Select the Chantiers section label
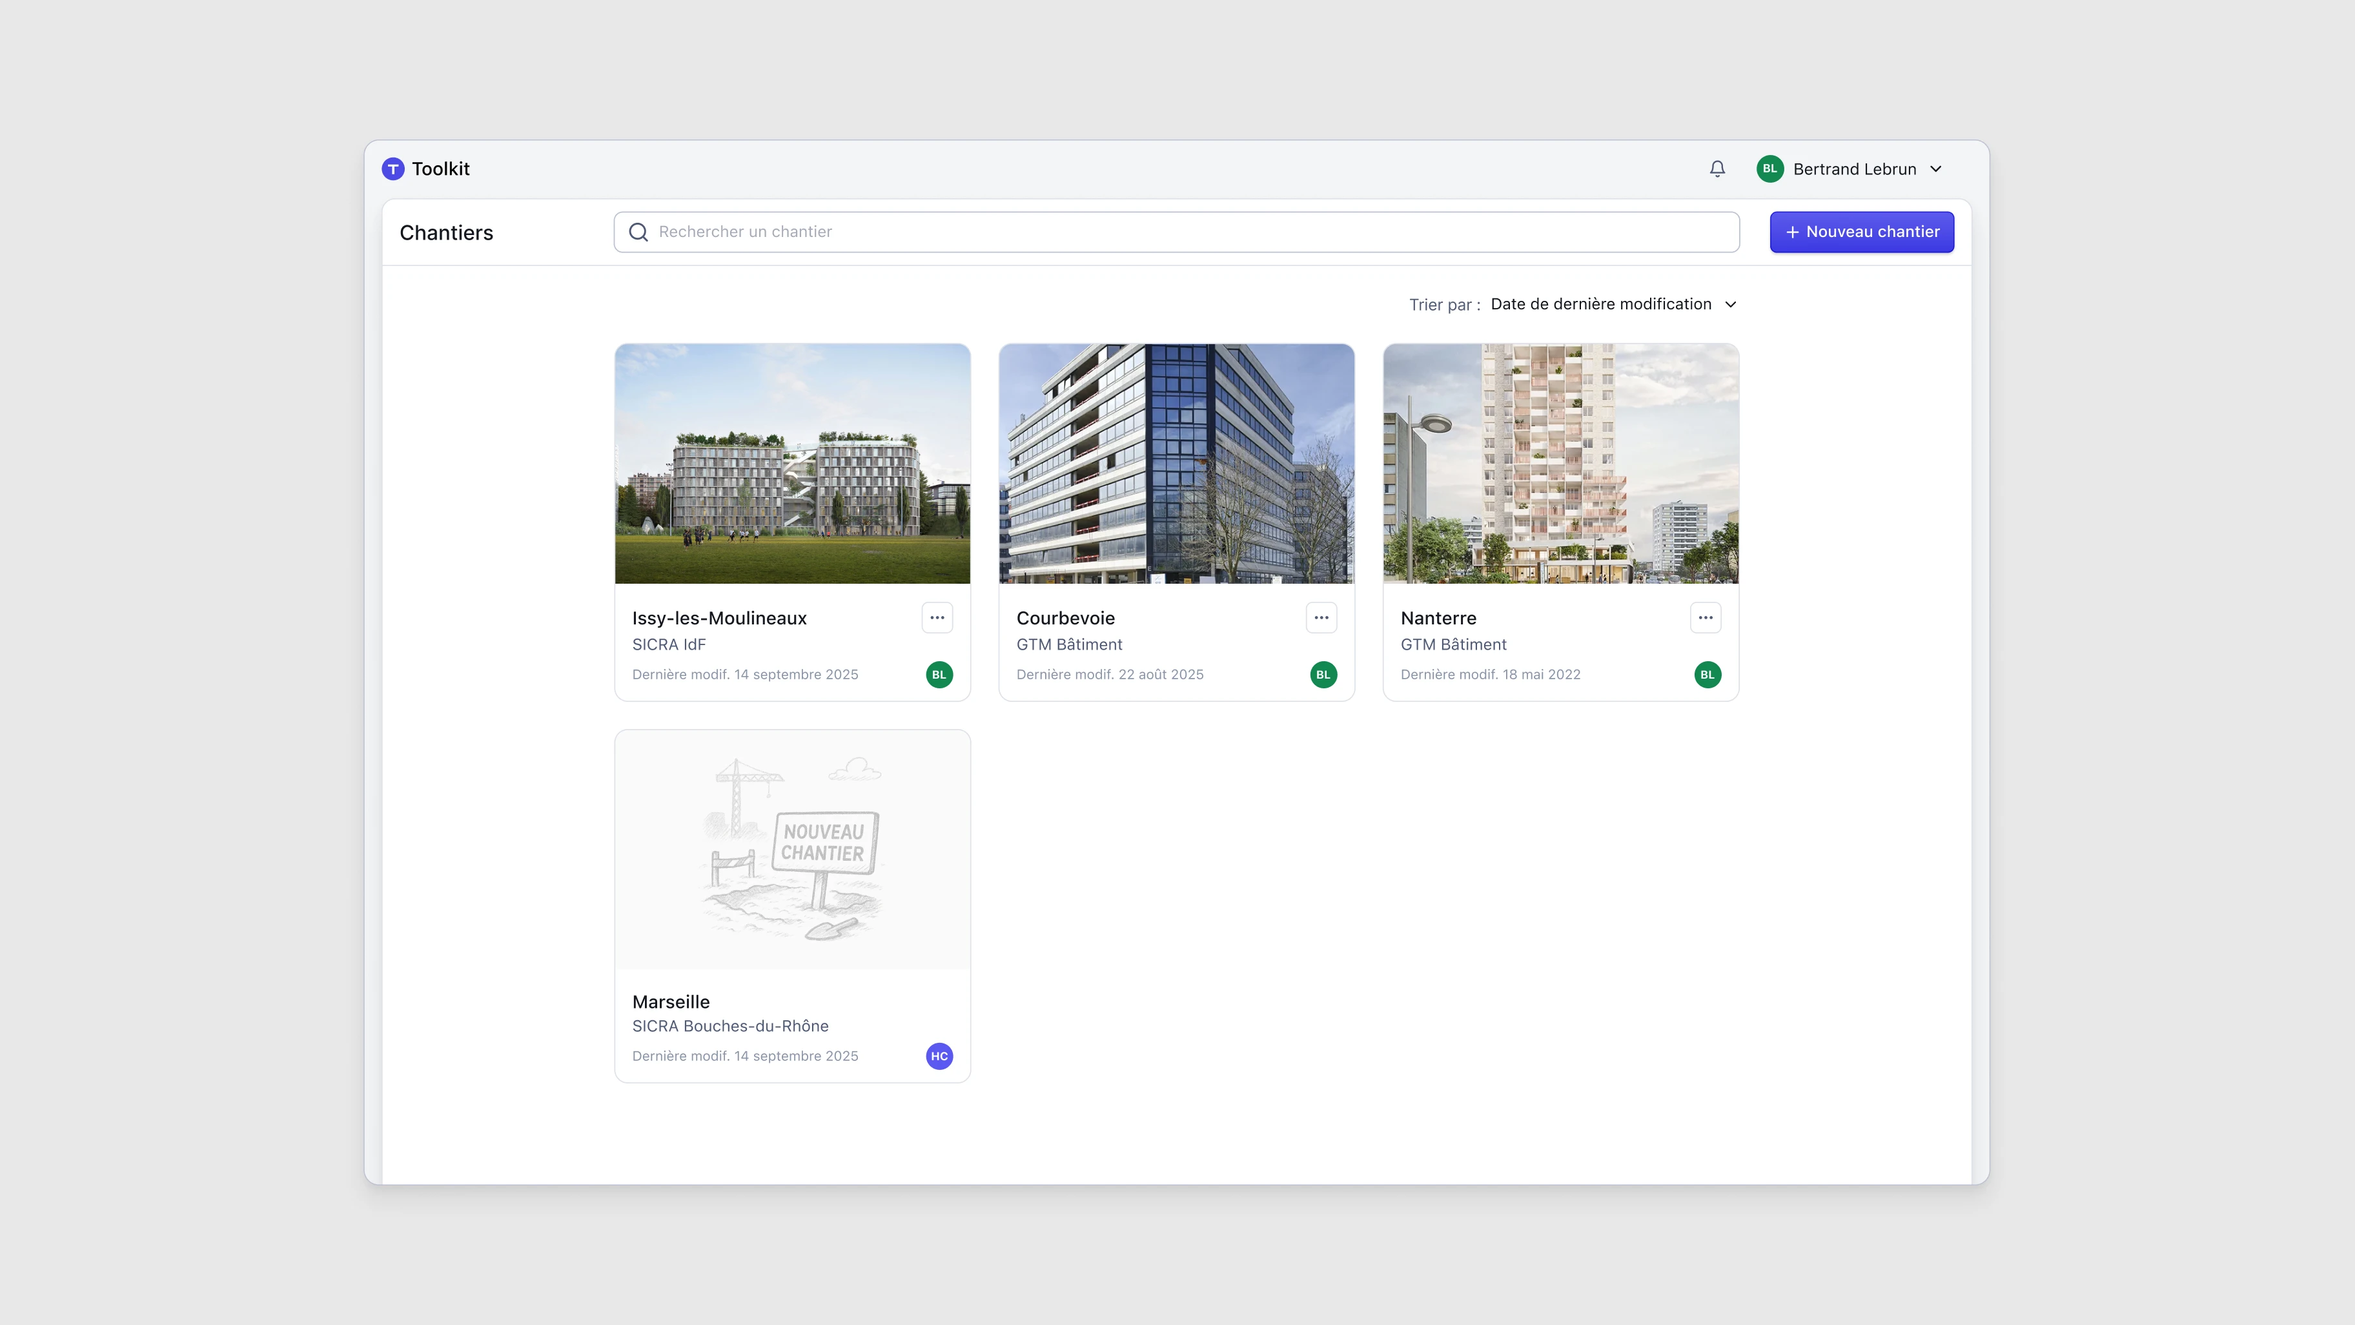Screen dimensions: 2355x1325 pos(445,232)
